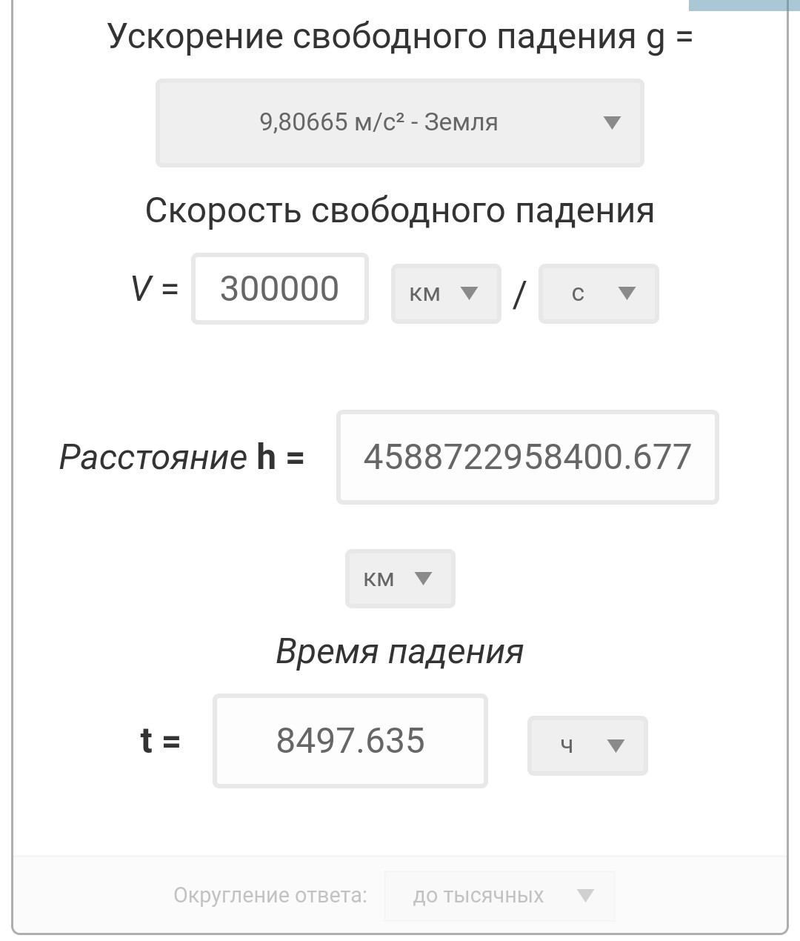800x941 pixels.
Task: Click the Округление ответа label
Action: pyautogui.click(x=270, y=896)
